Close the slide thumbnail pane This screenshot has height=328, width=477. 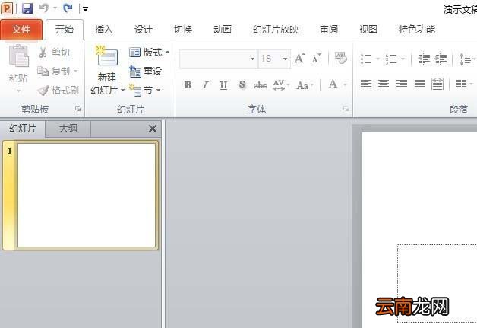[x=153, y=129]
